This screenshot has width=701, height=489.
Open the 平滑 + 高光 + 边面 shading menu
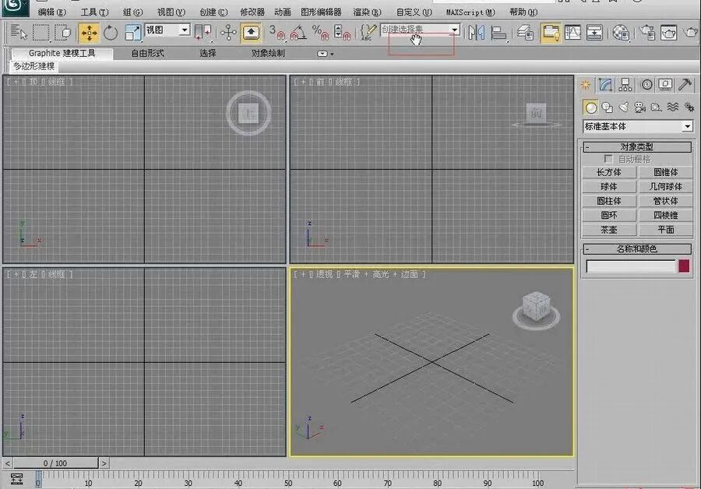pyautogui.click(x=381, y=274)
